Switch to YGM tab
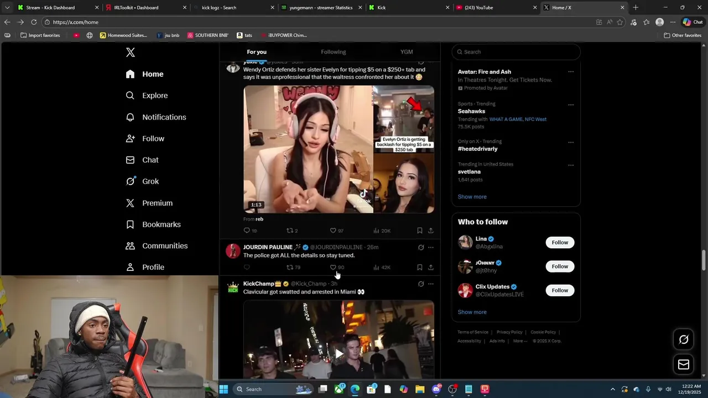708x398 pixels. [x=407, y=52]
